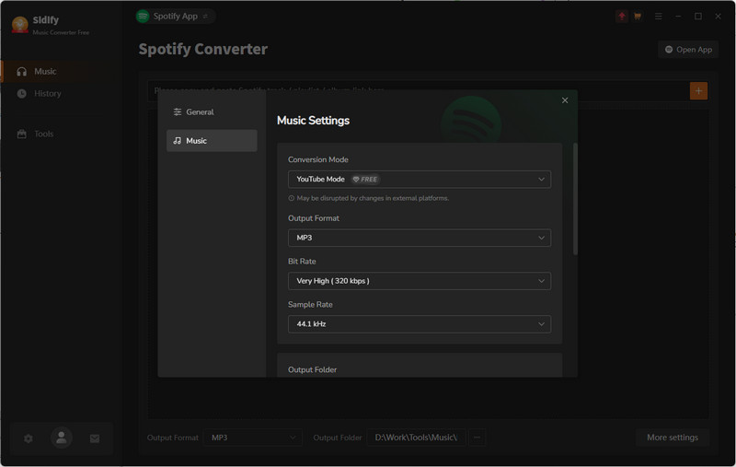The height and width of the screenshot is (467, 736).
Task: Open the user profile avatar
Action: [62, 438]
